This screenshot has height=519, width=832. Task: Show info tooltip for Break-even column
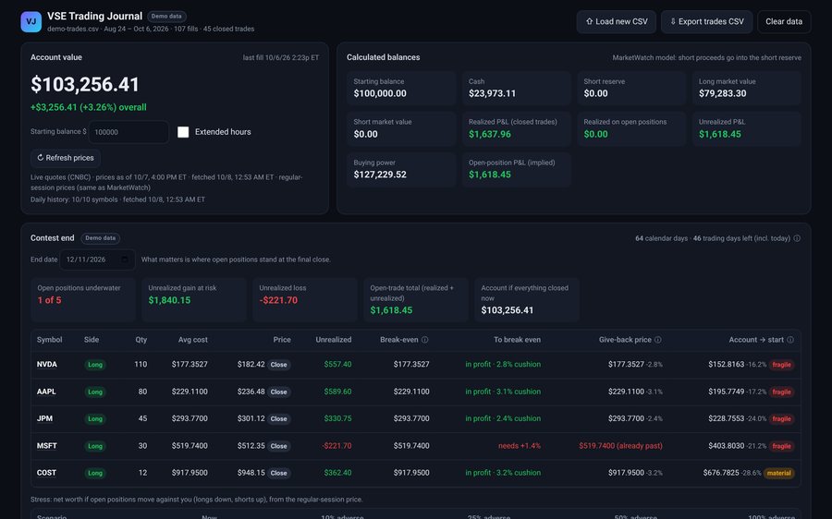424,340
